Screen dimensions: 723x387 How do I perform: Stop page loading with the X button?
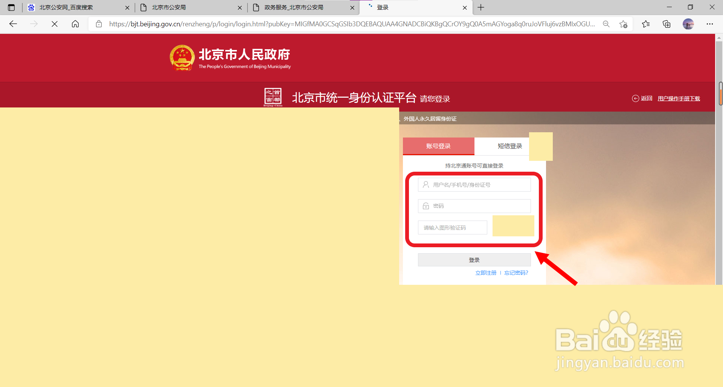55,24
